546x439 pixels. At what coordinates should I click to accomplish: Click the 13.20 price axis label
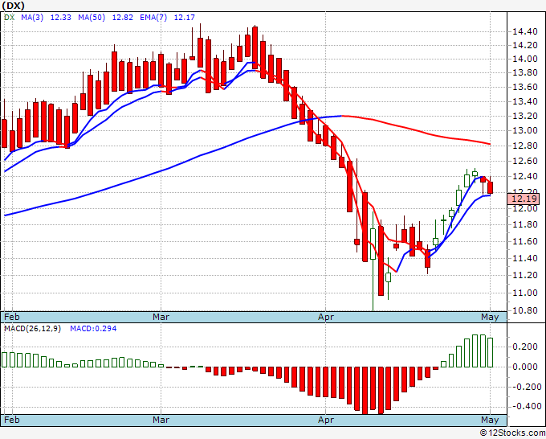[525, 116]
